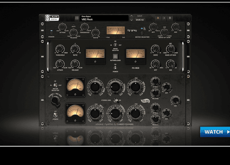This screenshot has height=165, width=230.
Task: Select the A comparison slot
Action: [158, 18]
